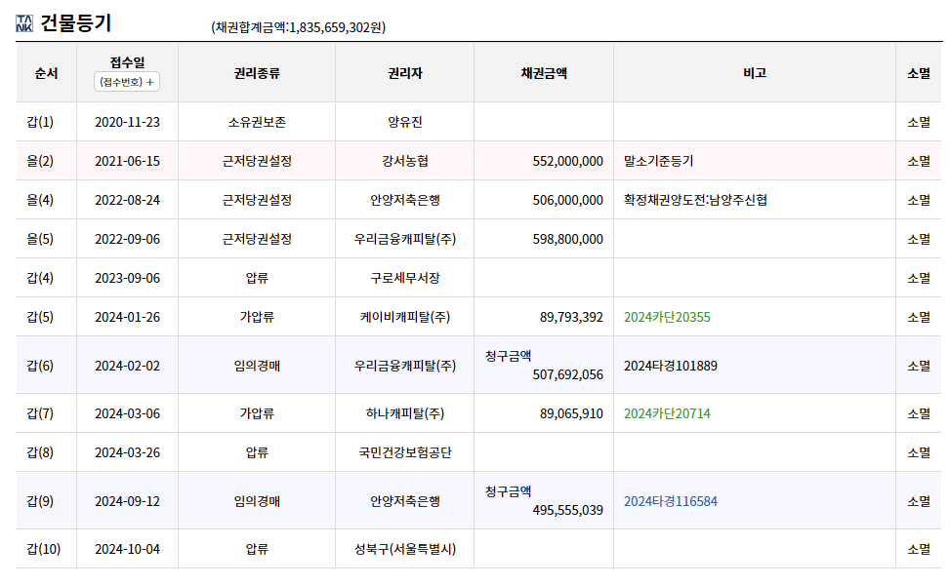Select 구로세무서장 압류 row
The height and width of the screenshot is (585, 950).
point(478,278)
